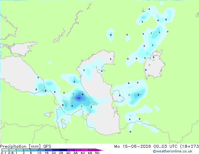
Task: Select legend swatch between 40 and 45
Action: click(x=85, y=150)
